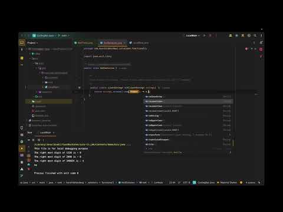The height and width of the screenshot is (212, 283).
Task: Choose toUpperCase(Locale.ROOT) suggestion
Action: pyautogui.click(x=188, y=130)
